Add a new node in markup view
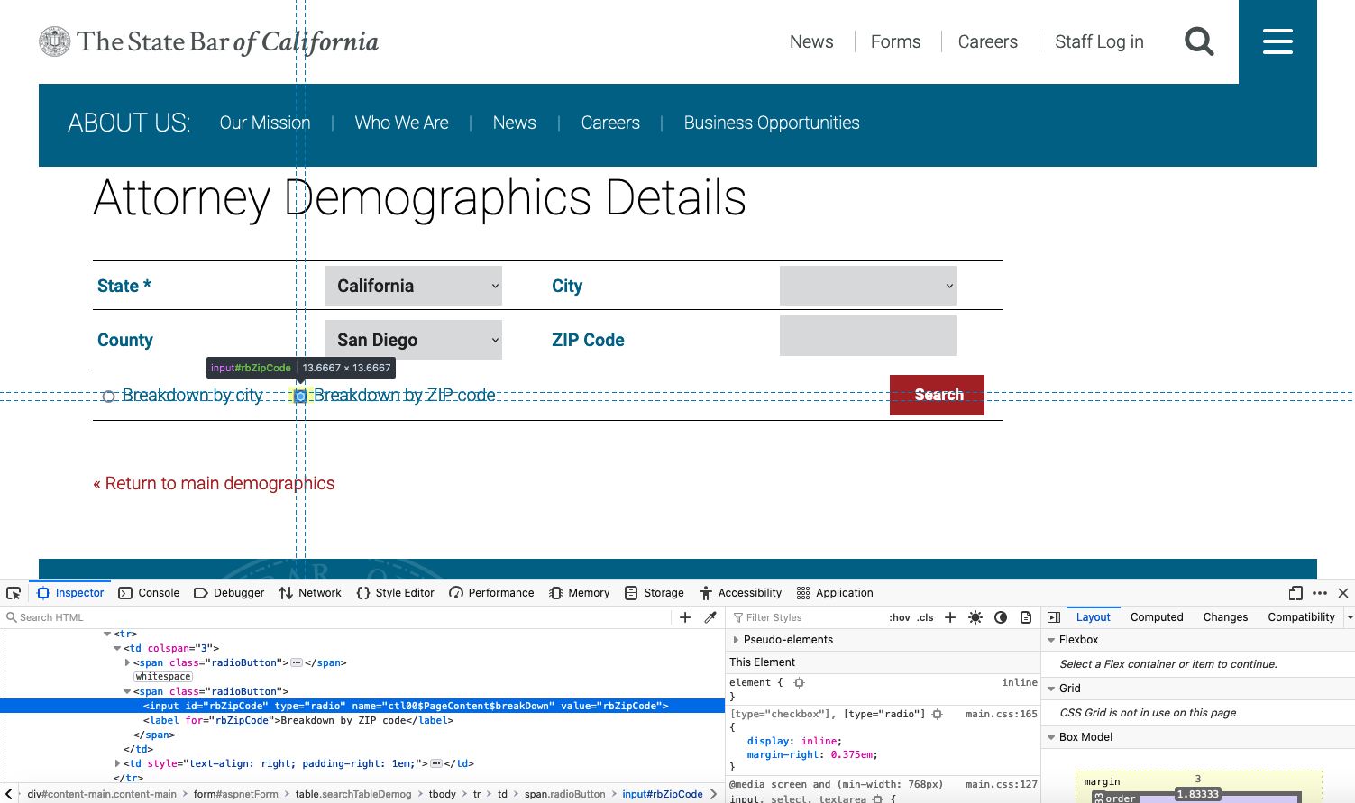Screen dimensions: 1355x803 pos(685,617)
